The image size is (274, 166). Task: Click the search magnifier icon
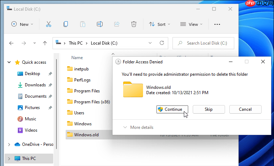(180, 43)
